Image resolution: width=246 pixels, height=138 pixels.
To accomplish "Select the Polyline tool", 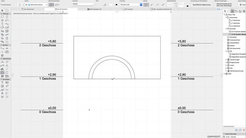I will pos(7,72).
